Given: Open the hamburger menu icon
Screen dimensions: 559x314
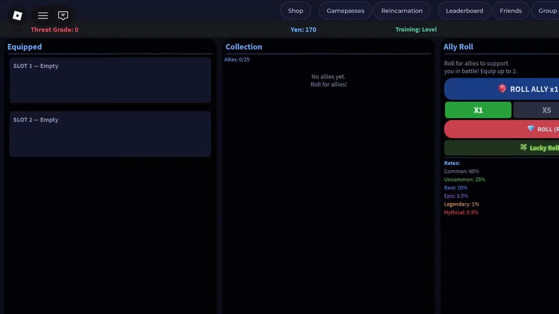Looking at the screenshot, I should 43,15.
